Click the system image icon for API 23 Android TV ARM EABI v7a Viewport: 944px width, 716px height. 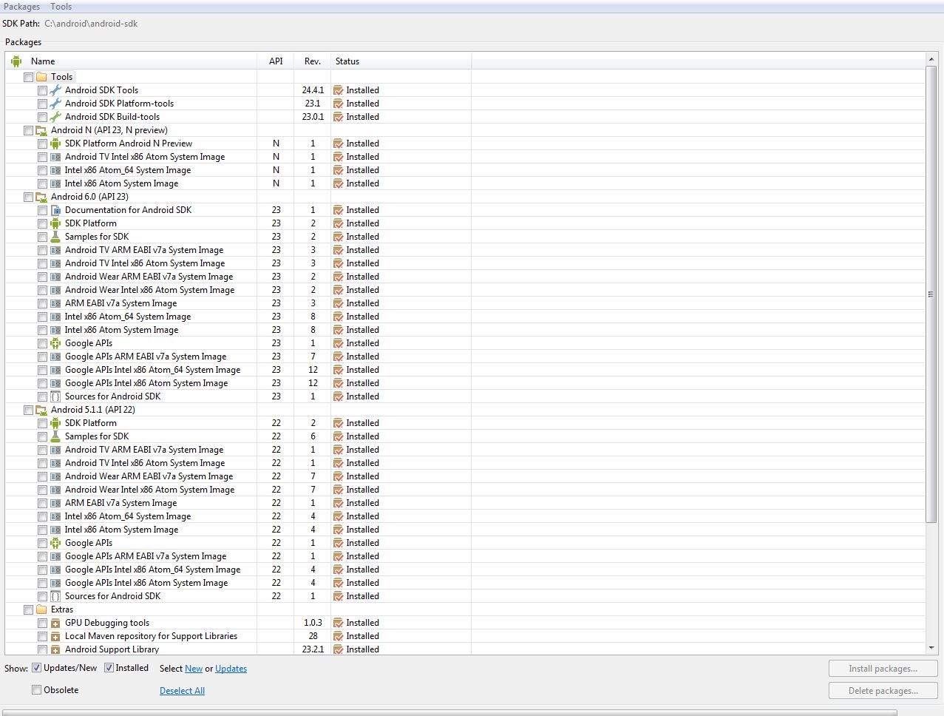55,250
